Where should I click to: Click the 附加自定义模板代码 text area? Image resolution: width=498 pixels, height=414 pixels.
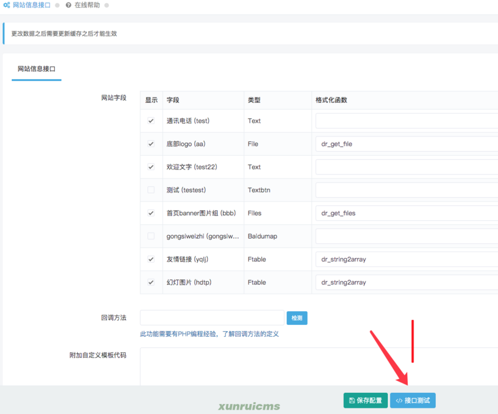(x=319, y=367)
